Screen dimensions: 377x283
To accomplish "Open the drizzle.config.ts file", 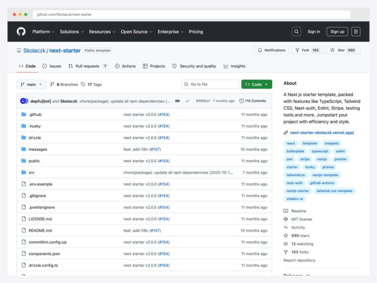I will pos(43,265).
